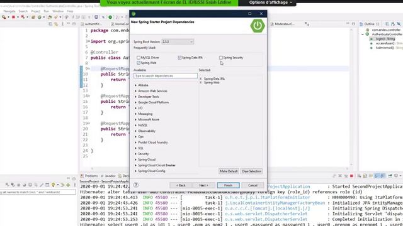Show hidden editor tabs list icon
Image resolution: width=403 pixels, height=226 pixels.
[307, 24]
